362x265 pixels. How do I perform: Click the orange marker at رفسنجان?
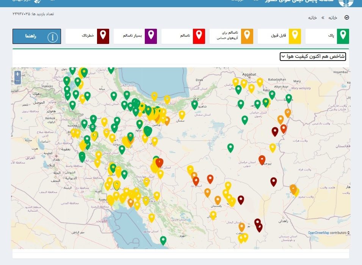218,200
